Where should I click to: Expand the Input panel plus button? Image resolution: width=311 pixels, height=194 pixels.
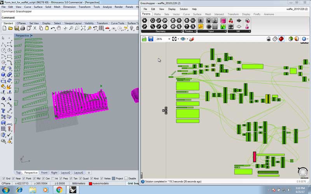click(225, 31)
